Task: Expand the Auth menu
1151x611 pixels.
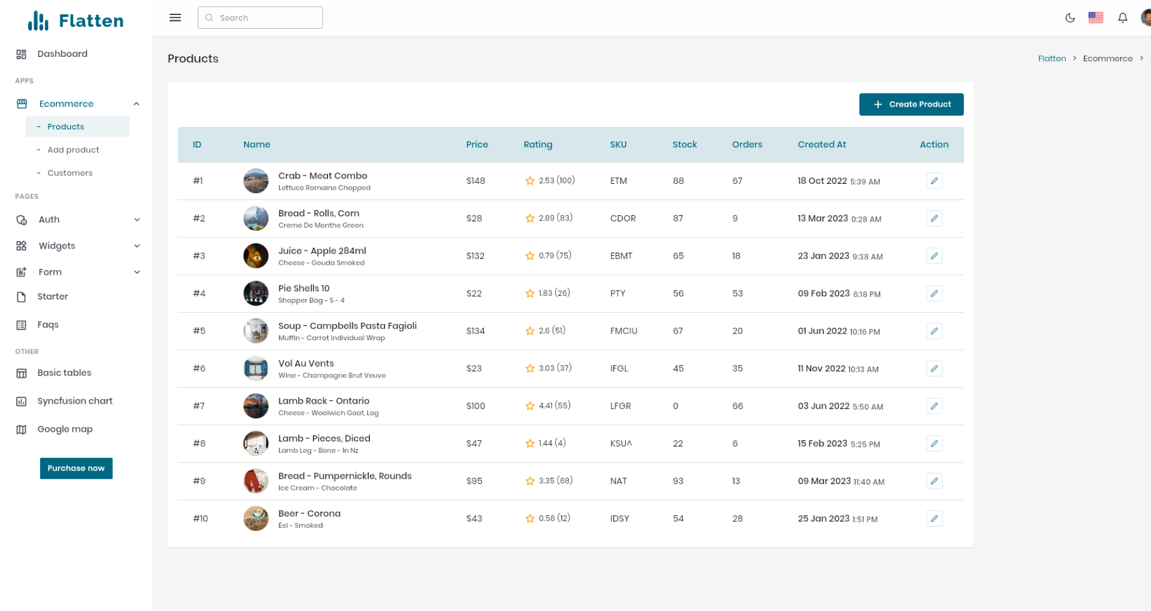Action: click(48, 219)
